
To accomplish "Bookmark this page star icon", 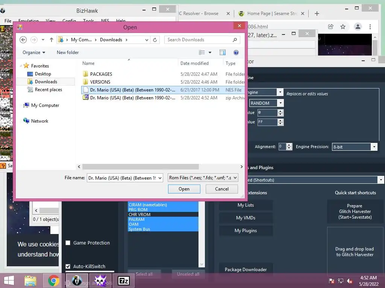I will point(343,27).
